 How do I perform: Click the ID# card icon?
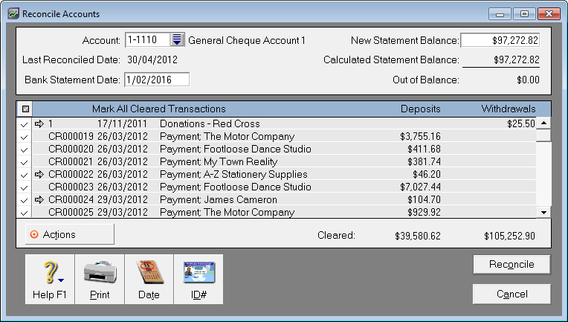coord(199,274)
